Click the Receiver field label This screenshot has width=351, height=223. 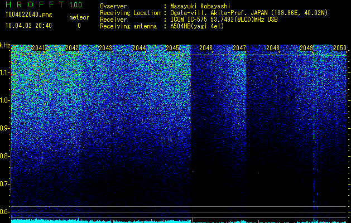[x=113, y=20]
